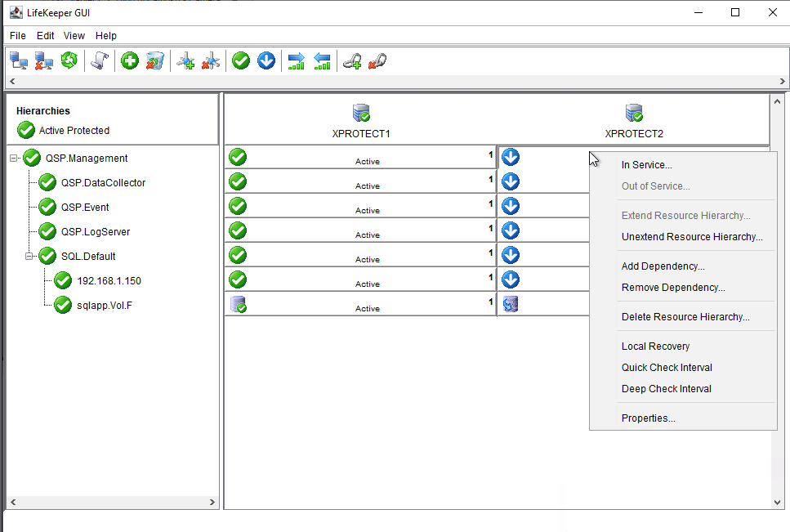The image size is (790, 532).
Task: Click the Disconnect from server toolbar icon
Action: [x=44, y=61]
